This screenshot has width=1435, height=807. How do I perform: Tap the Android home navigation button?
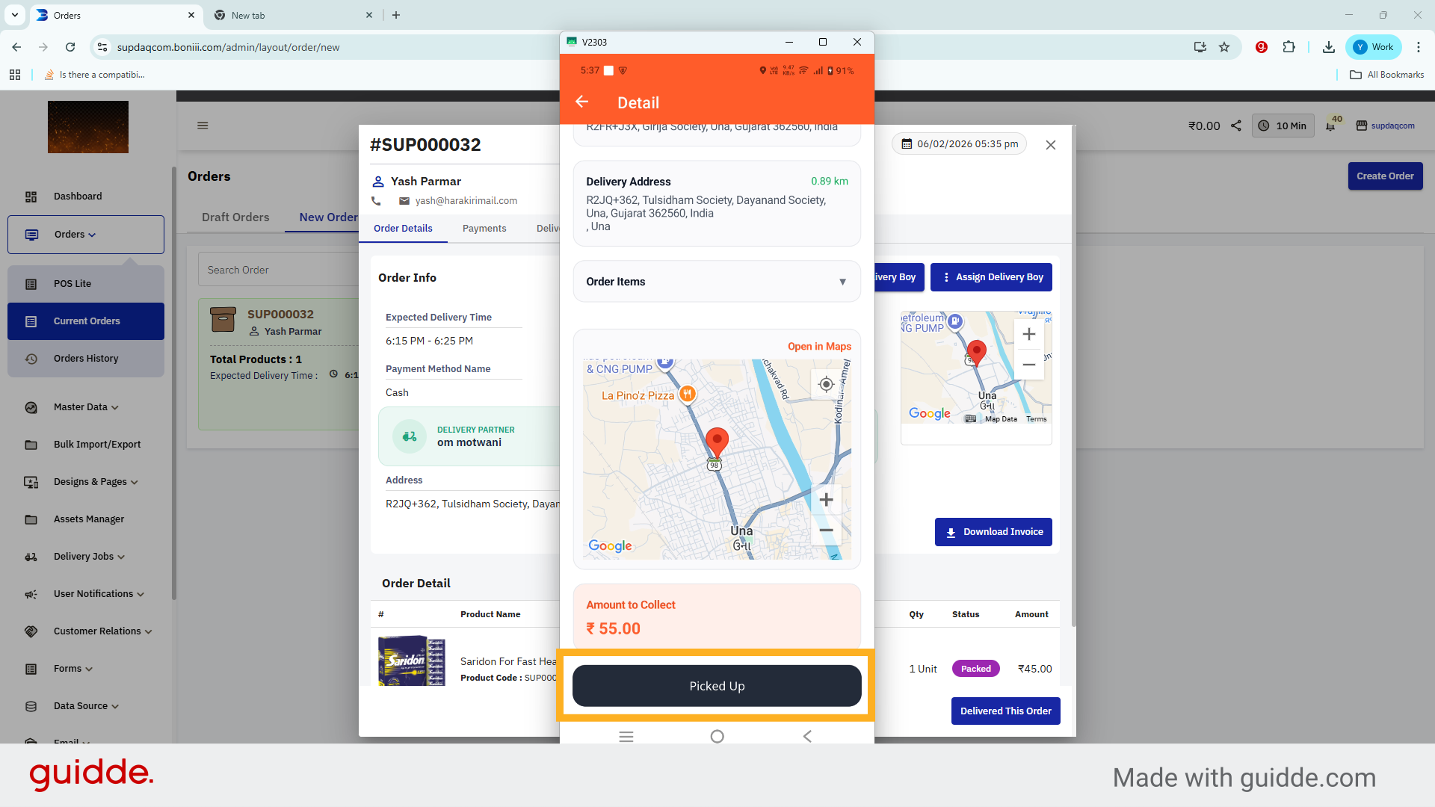(x=717, y=737)
